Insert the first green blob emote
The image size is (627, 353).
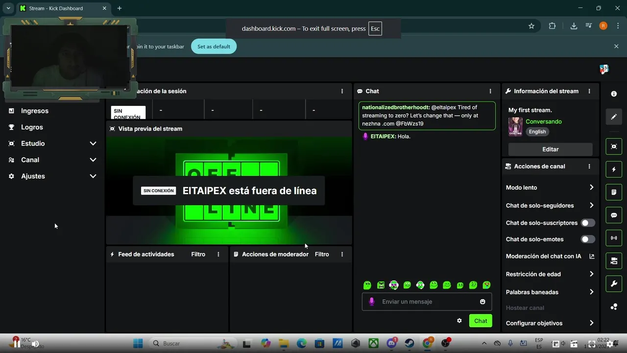(x=367, y=285)
